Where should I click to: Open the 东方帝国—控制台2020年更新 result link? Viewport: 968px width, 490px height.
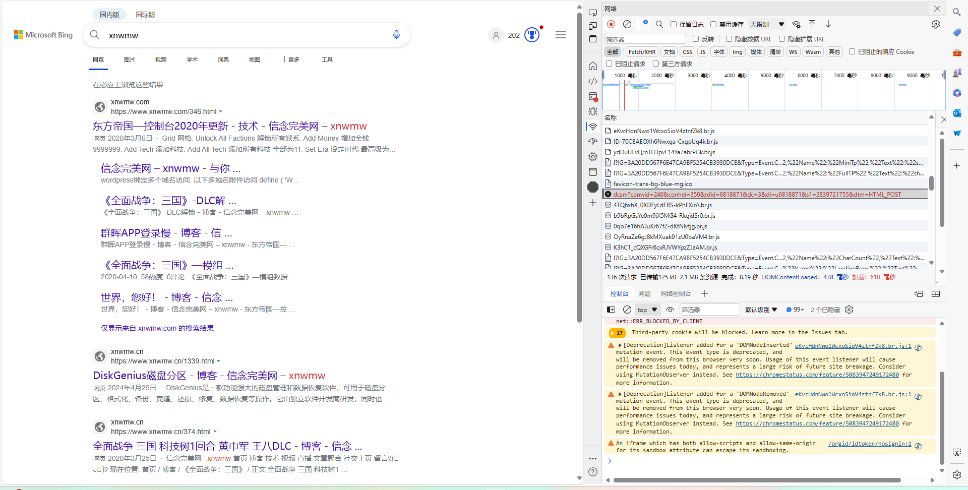coord(230,126)
